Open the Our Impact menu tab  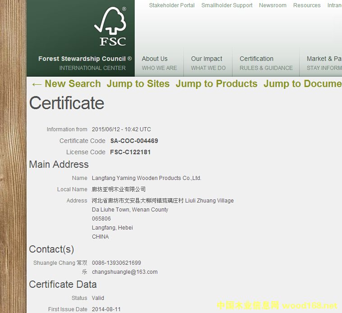click(208, 63)
